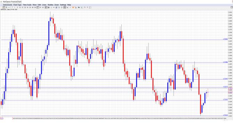The height and width of the screenshot is (131, 233).
Task: Select the 8H time scale button
Action: [35, 7]
